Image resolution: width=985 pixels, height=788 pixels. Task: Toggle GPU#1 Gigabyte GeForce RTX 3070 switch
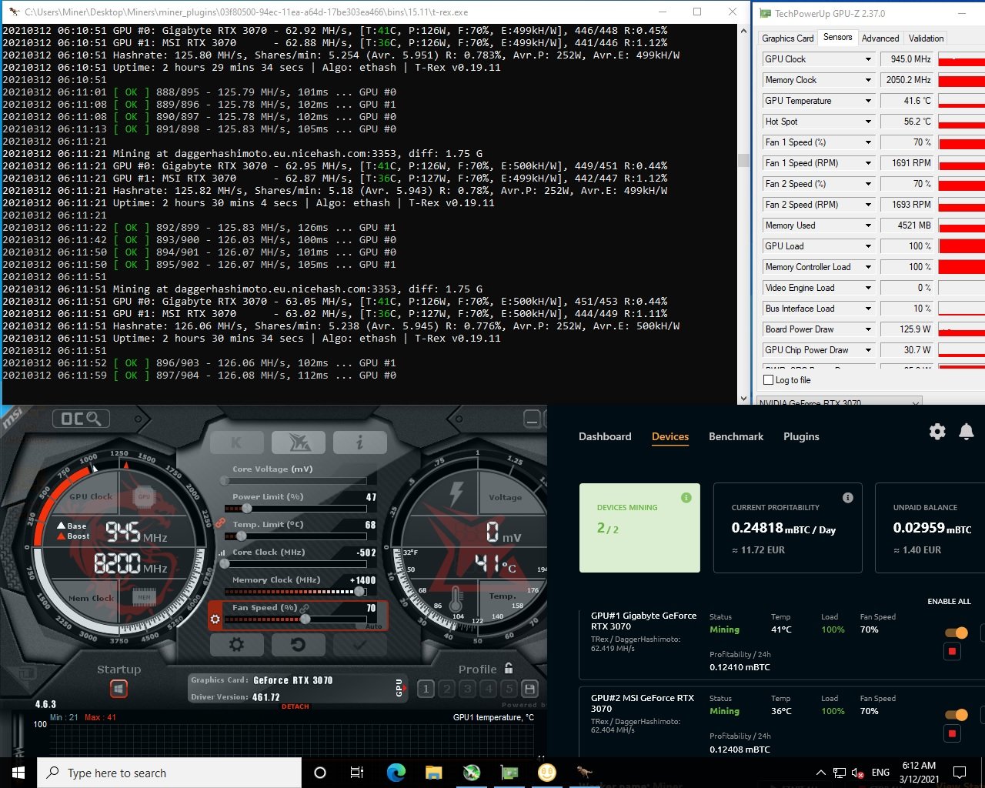coord(957,633)
